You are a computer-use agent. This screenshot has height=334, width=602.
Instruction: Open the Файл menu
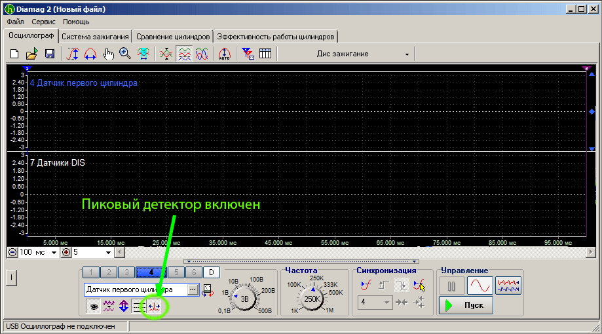(15, 22)
